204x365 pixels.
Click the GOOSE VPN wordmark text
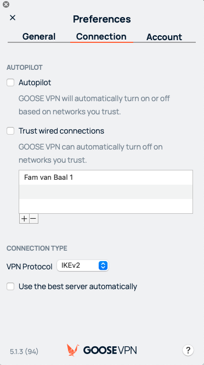click(110, 350)
